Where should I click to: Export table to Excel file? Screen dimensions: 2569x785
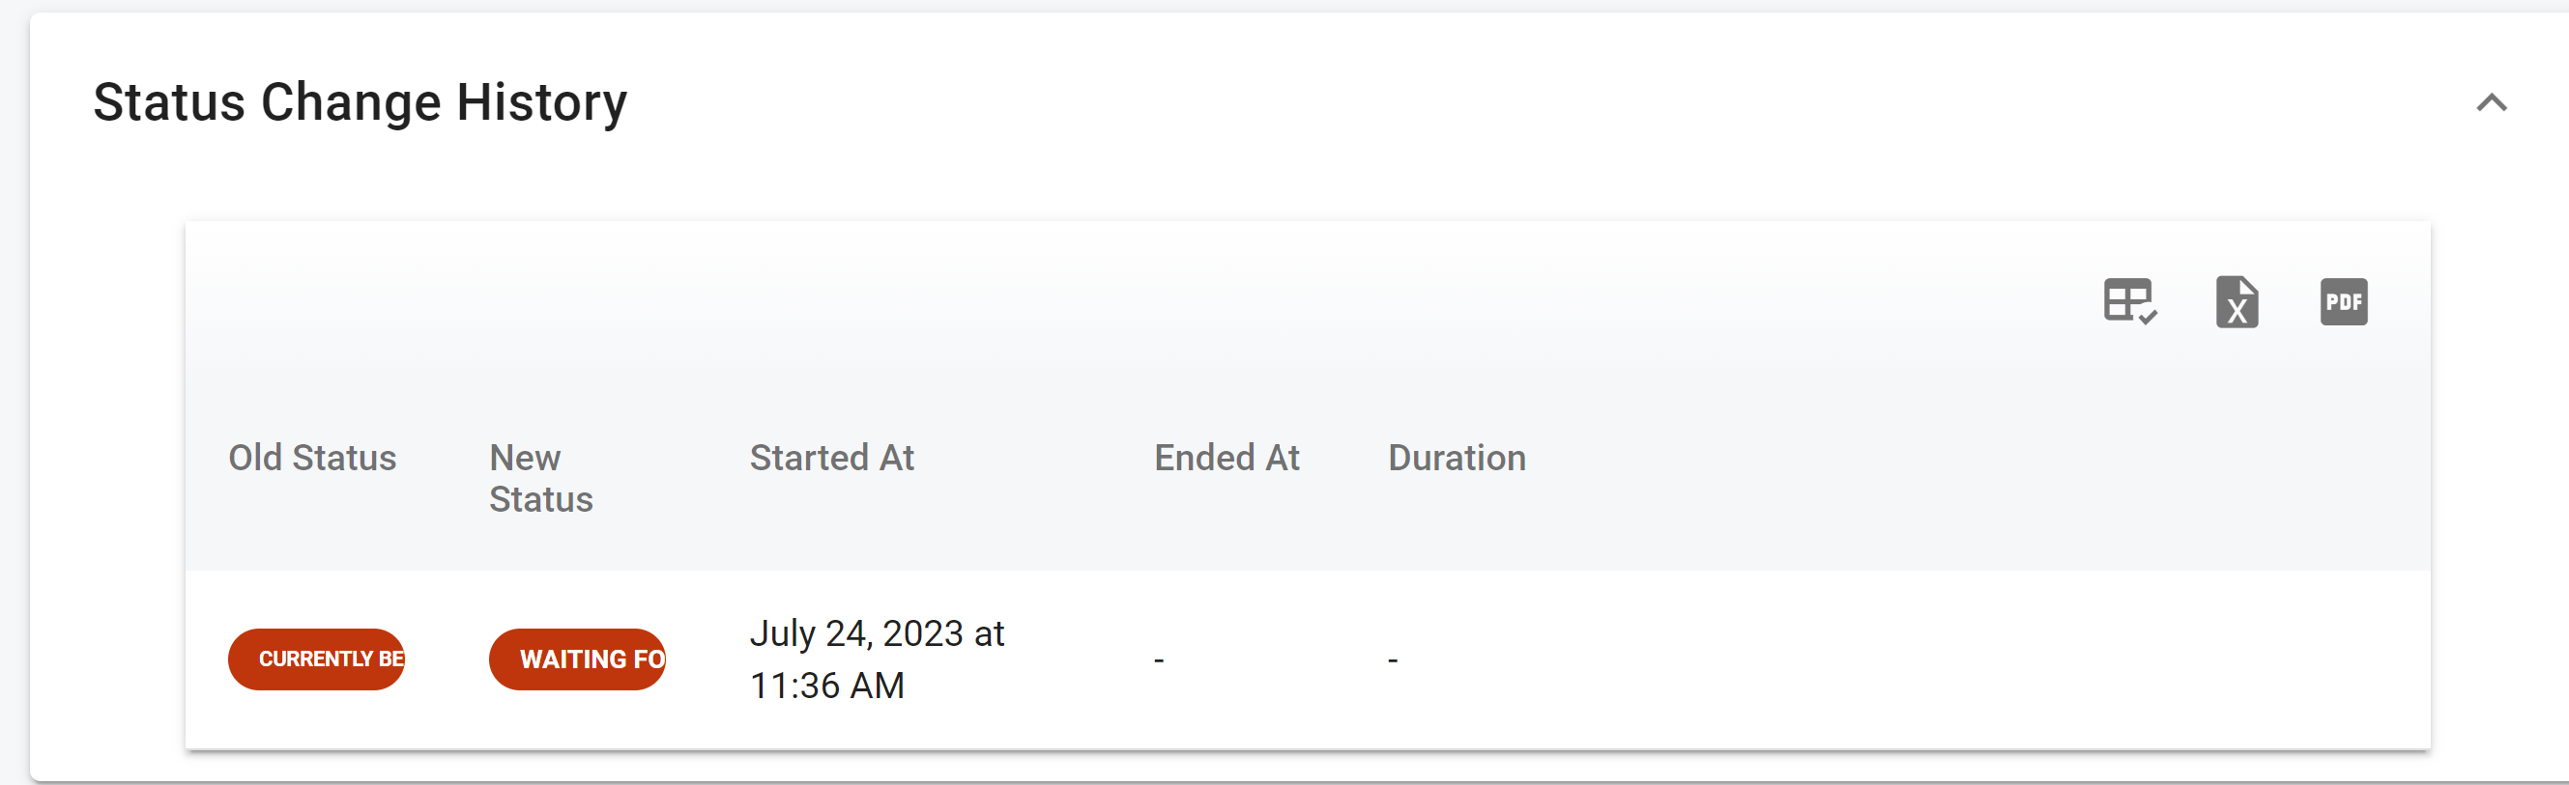point(2236,302)
